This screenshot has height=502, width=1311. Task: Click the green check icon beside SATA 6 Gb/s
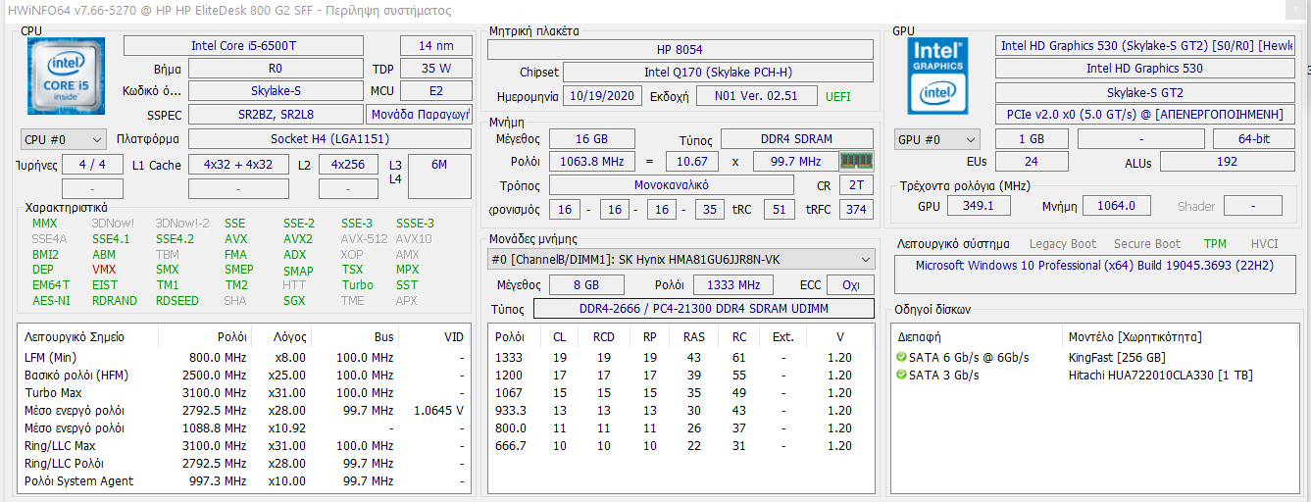901,358
